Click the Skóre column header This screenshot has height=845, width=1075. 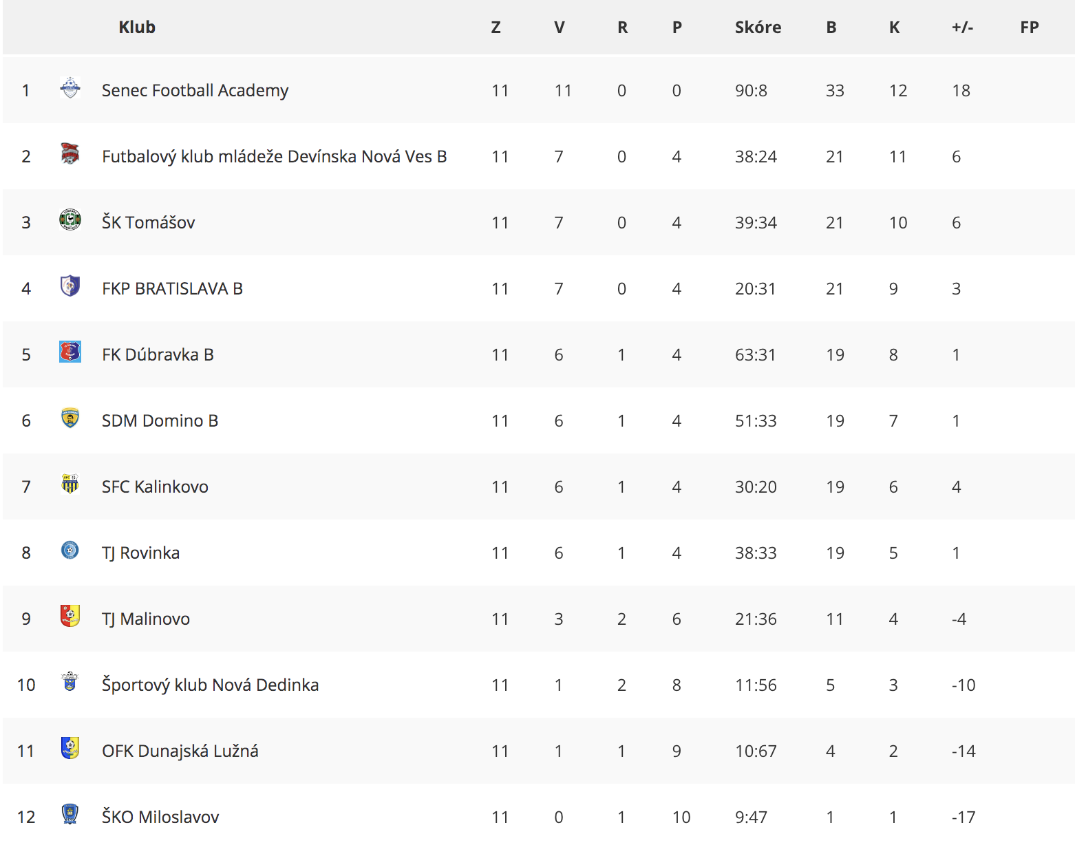point(758,28)
